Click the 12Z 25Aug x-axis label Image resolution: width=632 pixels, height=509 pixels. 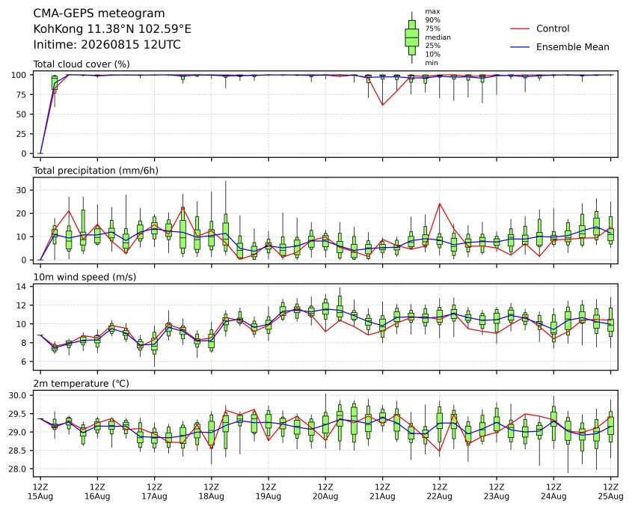610,491
